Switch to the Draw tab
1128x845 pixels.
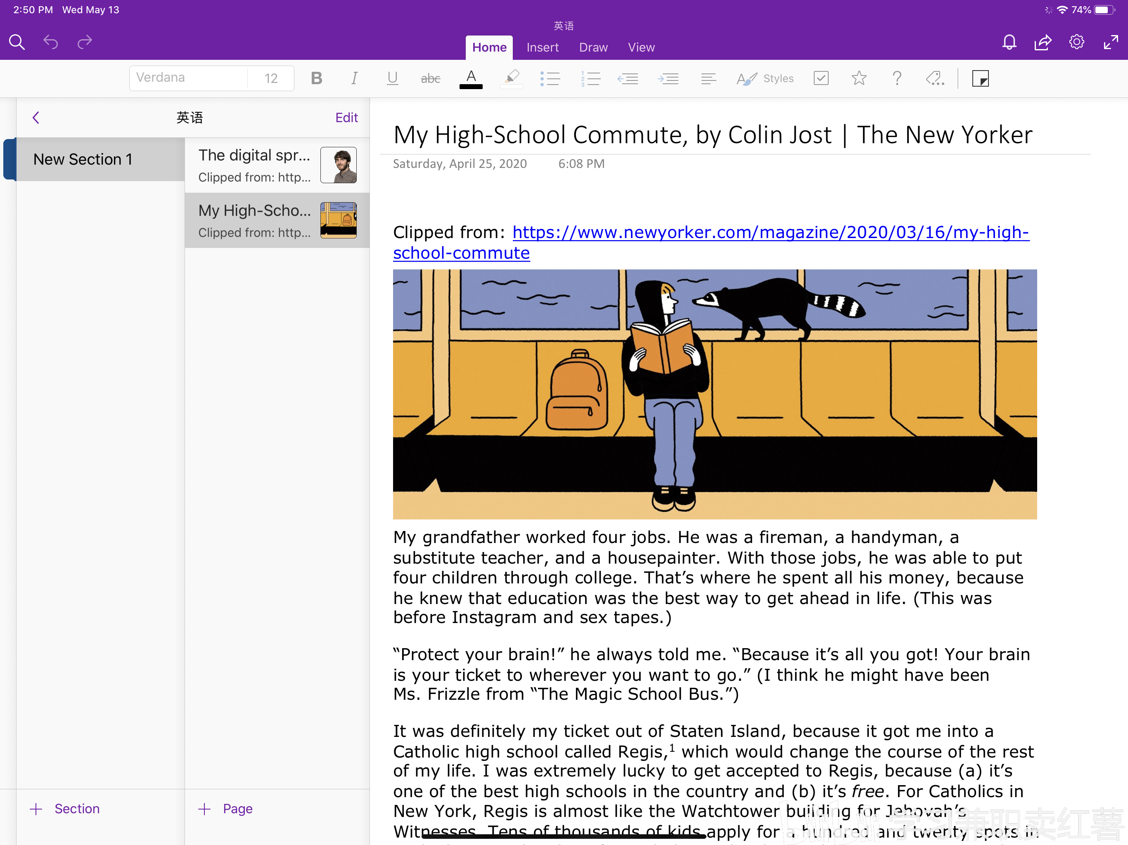click(593, 47)
